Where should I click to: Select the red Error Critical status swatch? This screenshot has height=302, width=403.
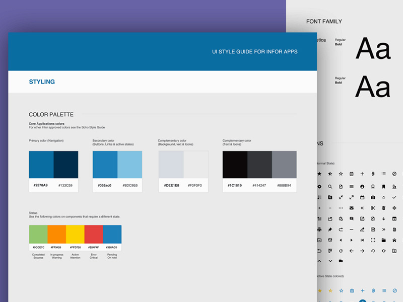[x=94, y=234]
